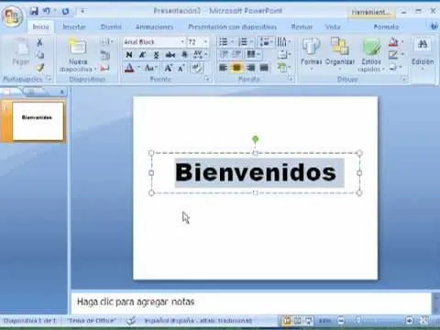Justify the paragraph text

click(x=264, y=68)
